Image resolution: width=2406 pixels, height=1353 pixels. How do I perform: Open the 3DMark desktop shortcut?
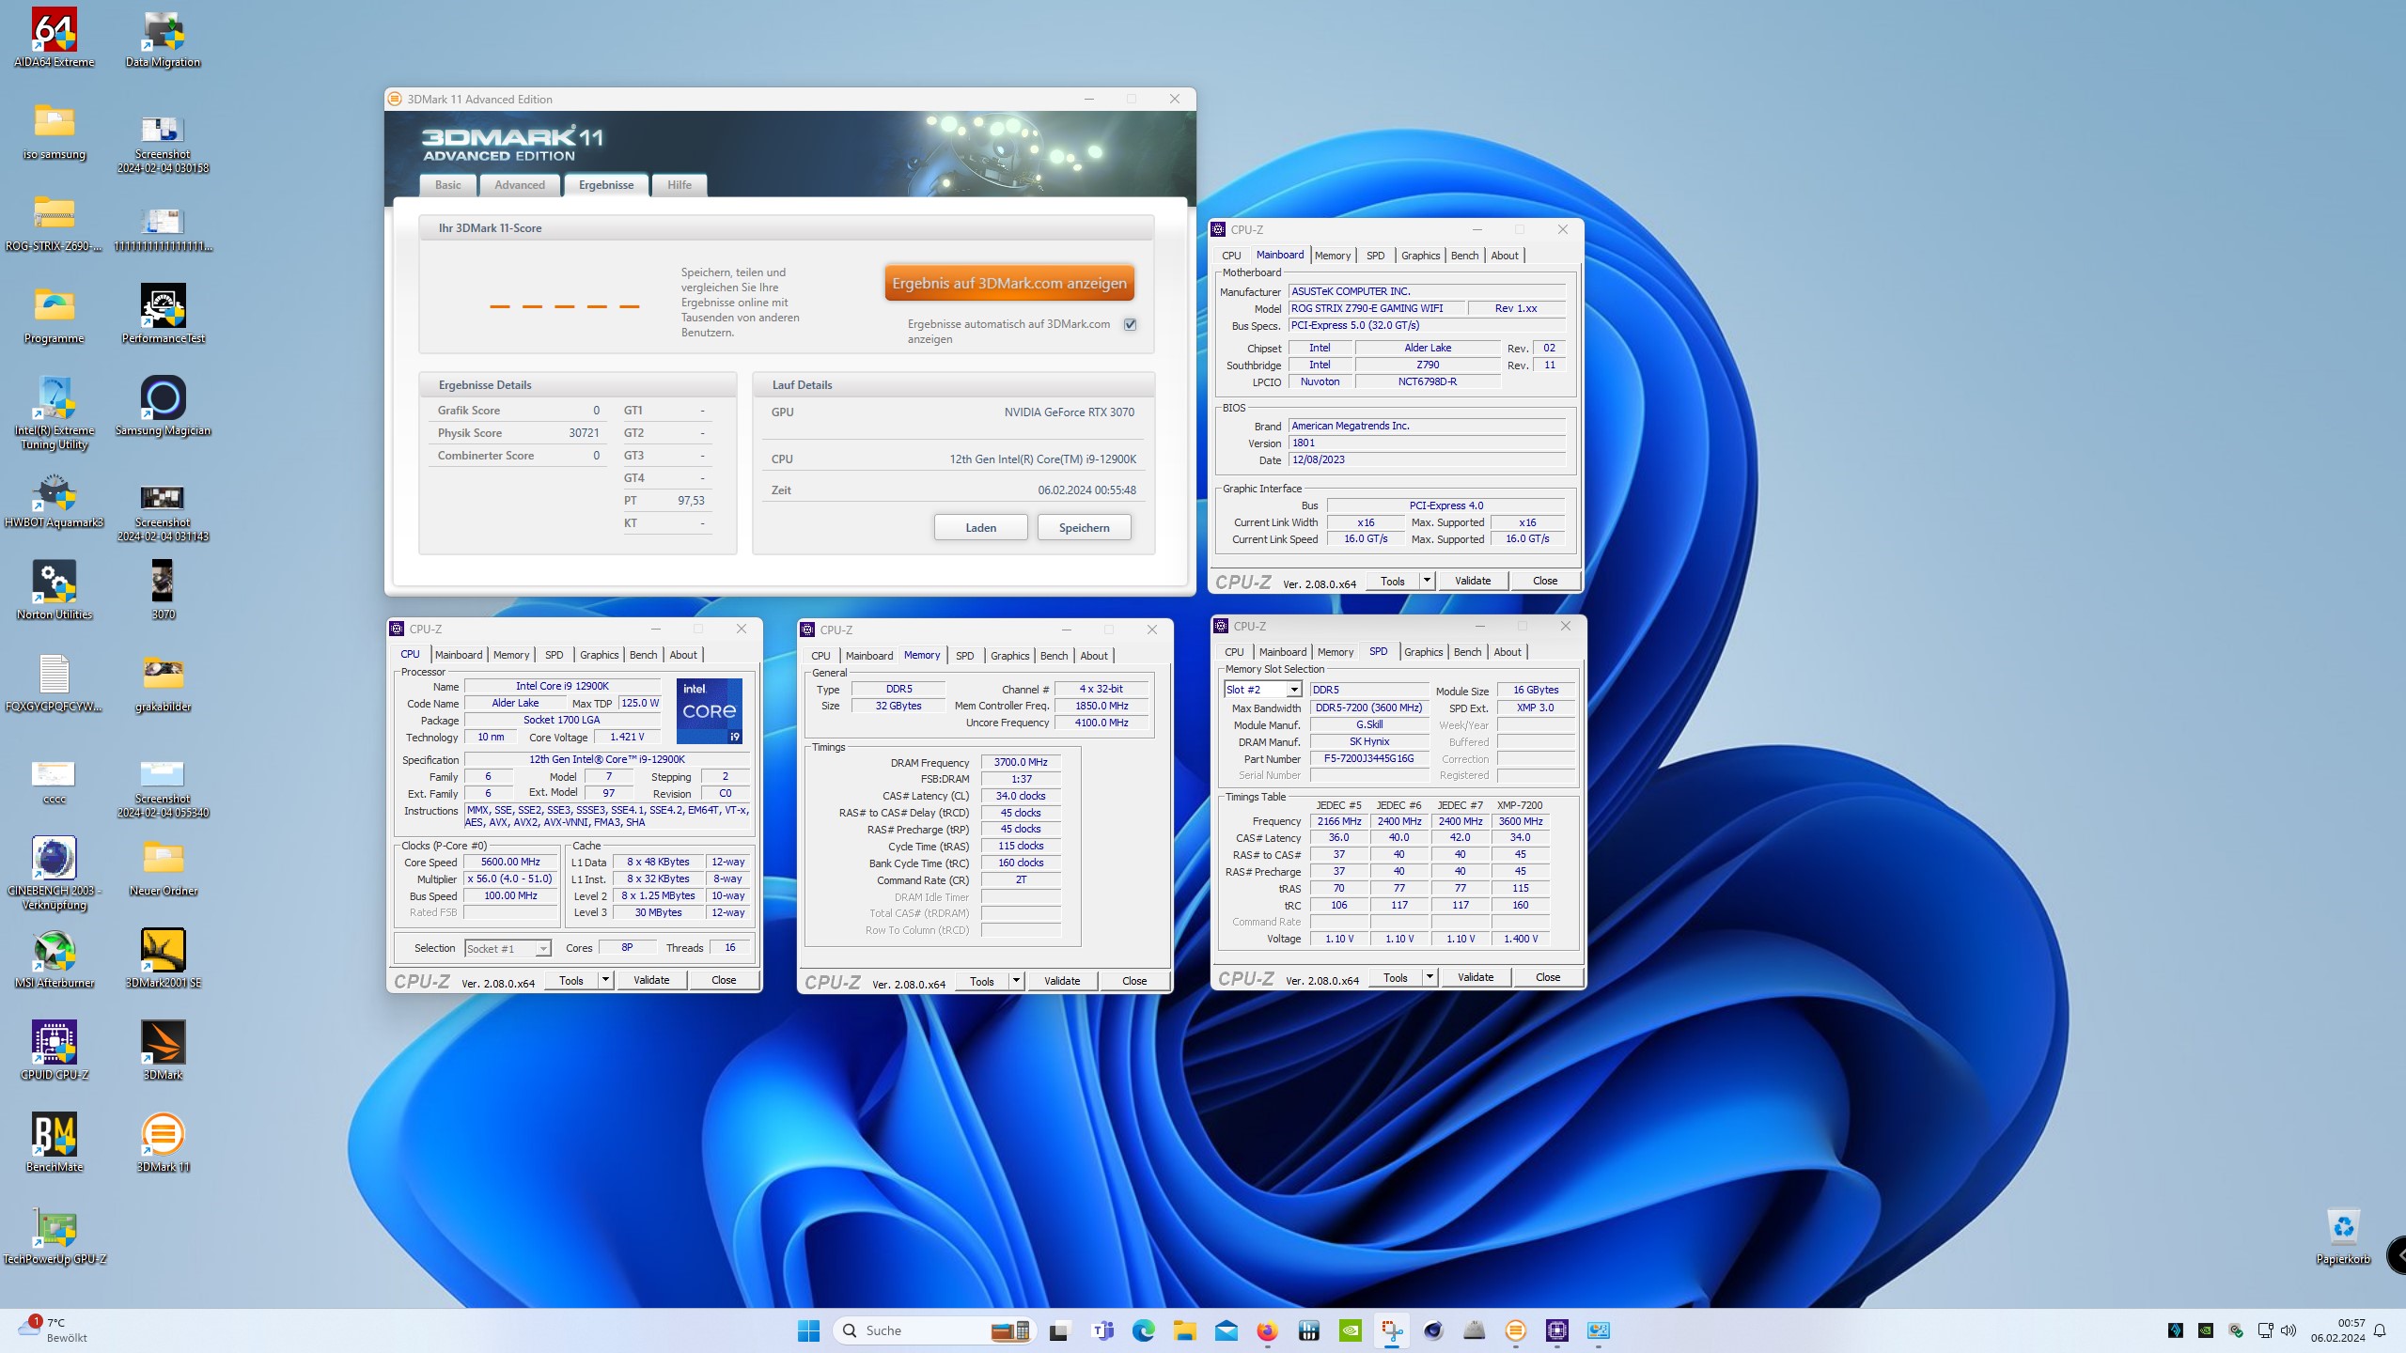163,1051
